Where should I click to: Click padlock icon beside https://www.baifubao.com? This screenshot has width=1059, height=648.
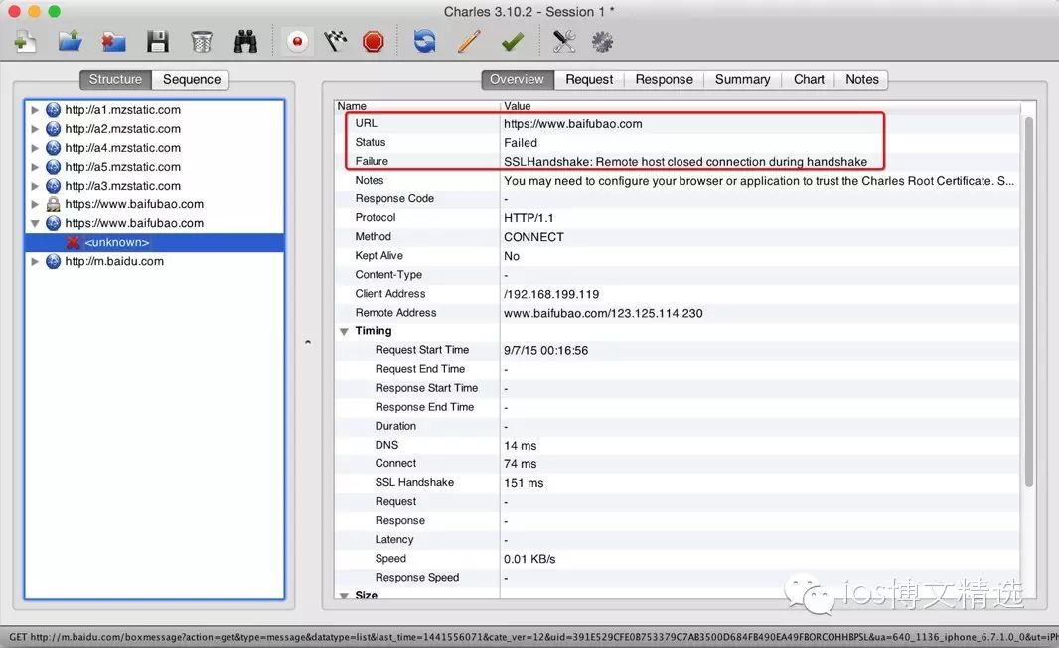[x=53, y=204]
